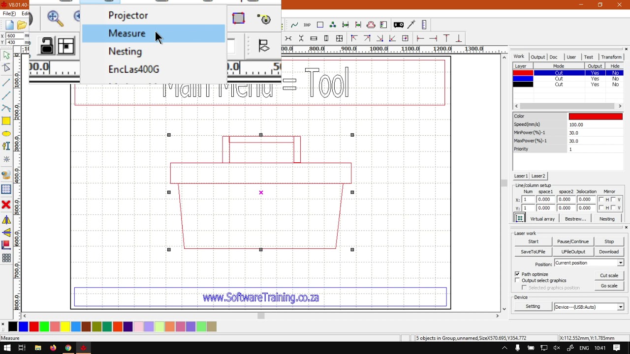Screen dimensions: 630x354
Task: Select the blue layer row
Action: (x=568, y=79)
